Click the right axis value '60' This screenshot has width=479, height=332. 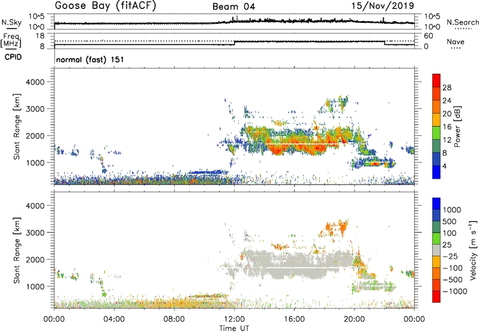tap(428, 36)
